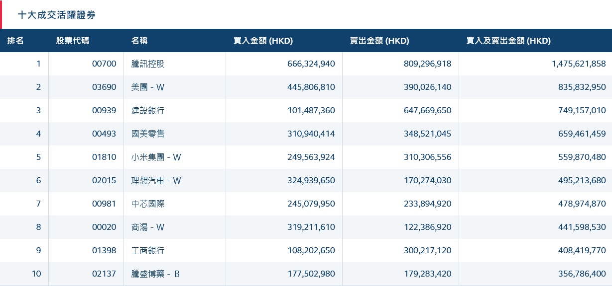Click sell amount 390,026,140
Viewport: 612px width, 286px height.
428,87
